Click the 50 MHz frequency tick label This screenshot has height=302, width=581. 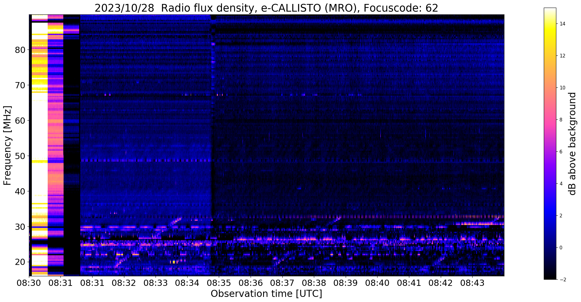click(x=20, y=156)
